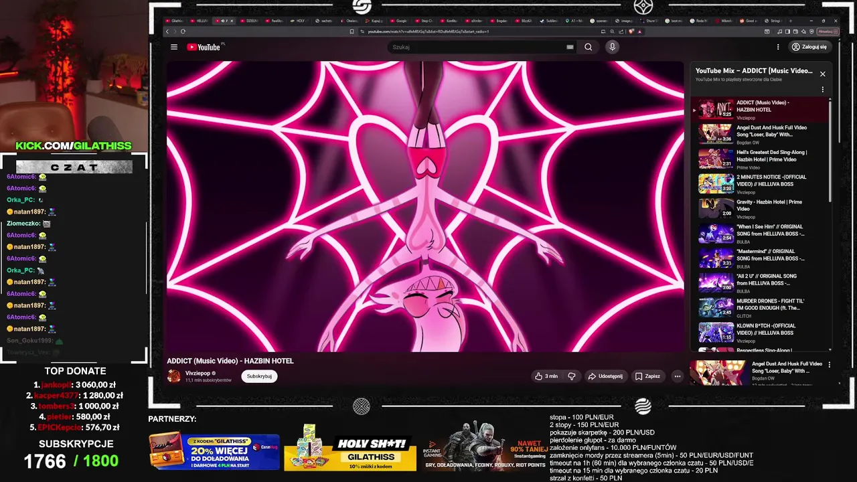This screenshot has height=482, width=857.
Task: Reload the browser page
Action: click(183, 31)
